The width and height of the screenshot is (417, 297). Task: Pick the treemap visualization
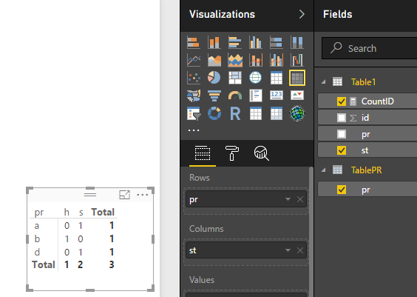(235, 78)
